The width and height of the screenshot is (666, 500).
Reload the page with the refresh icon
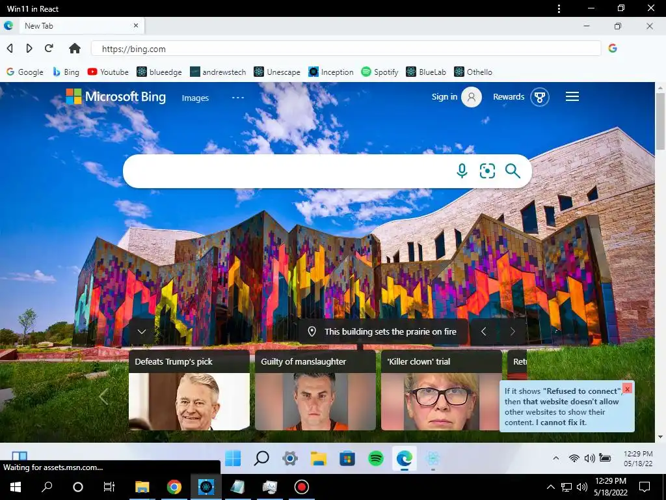click(49, 48)
